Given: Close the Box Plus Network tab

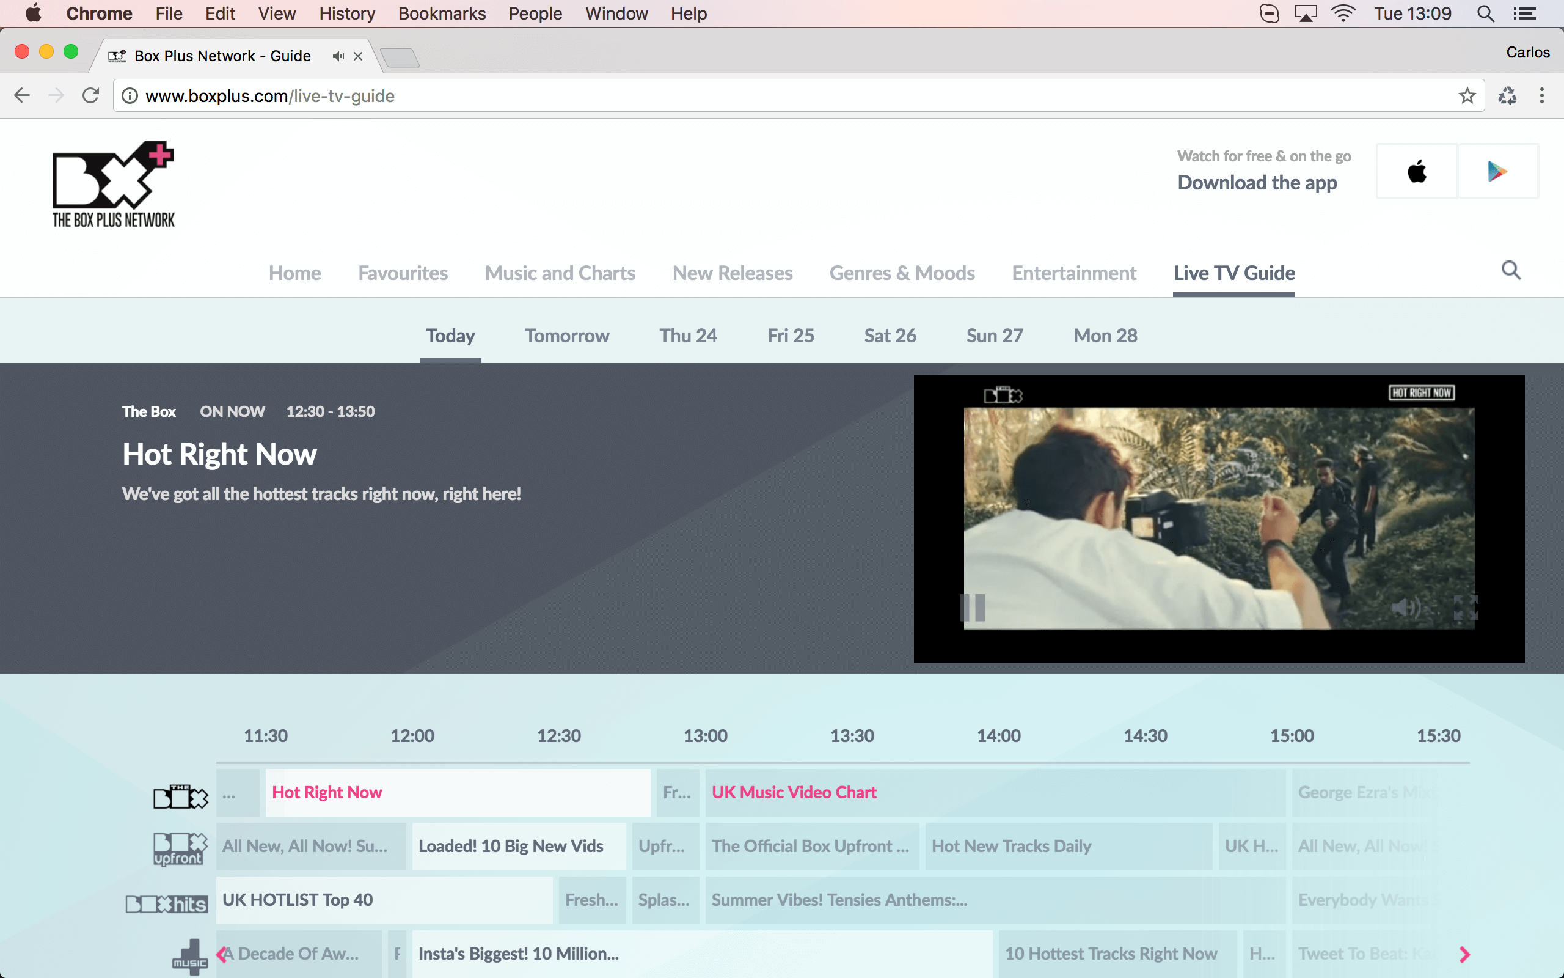Looking at the screenshot, I should (358, 56).
